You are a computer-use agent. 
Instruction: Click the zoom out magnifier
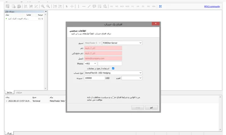click(x=48, y=6)
